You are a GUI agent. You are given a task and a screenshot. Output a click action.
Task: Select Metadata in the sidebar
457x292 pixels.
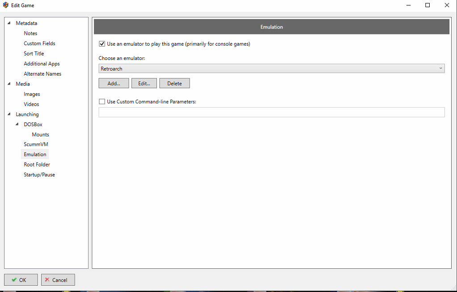[26, 23]
